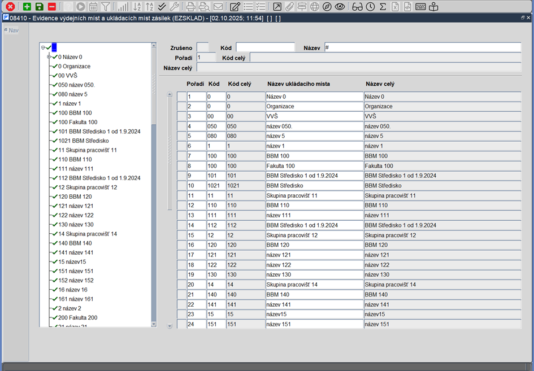534x371 pixels.
Task: Click the printer icon in the toolbar
Action: pos(191,7)
